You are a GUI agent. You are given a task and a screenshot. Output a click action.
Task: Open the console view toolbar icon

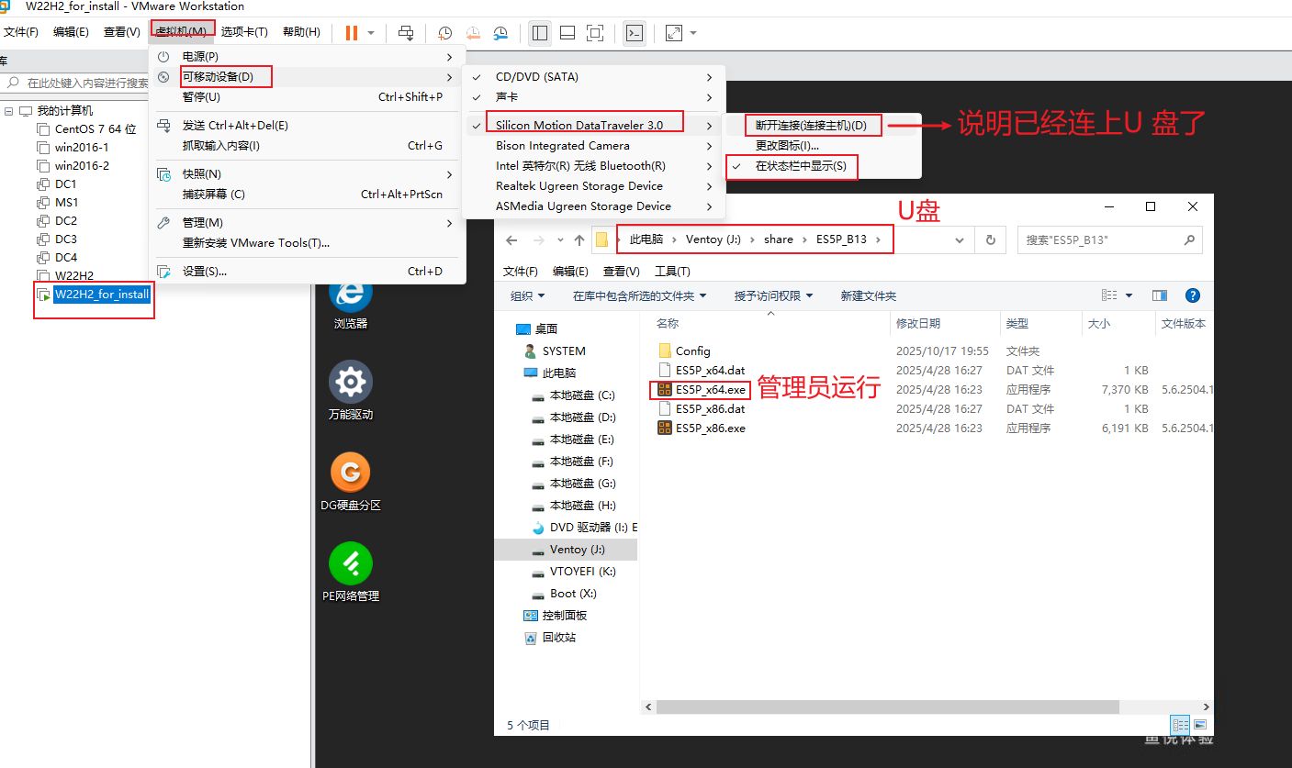pos(634,33)
